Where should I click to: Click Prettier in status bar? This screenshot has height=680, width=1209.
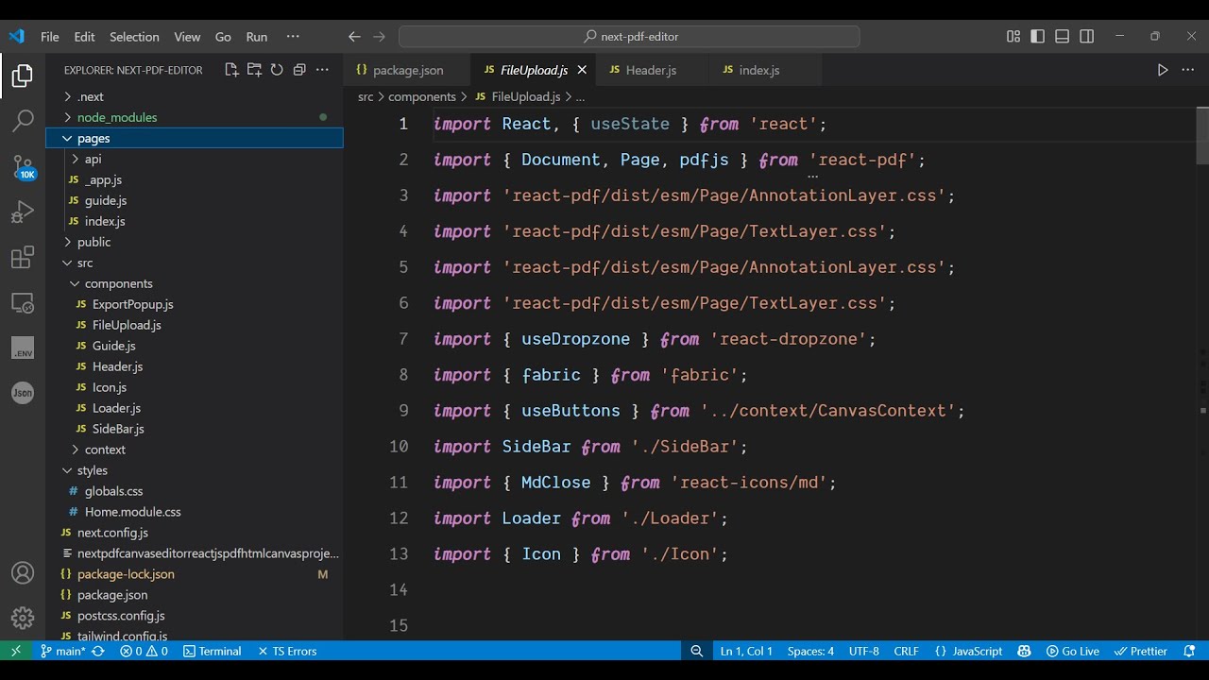(x=1141, y=651)
